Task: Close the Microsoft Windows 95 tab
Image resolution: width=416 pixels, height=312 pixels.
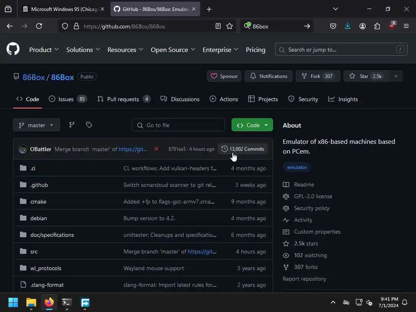Action: click(102, 9)
